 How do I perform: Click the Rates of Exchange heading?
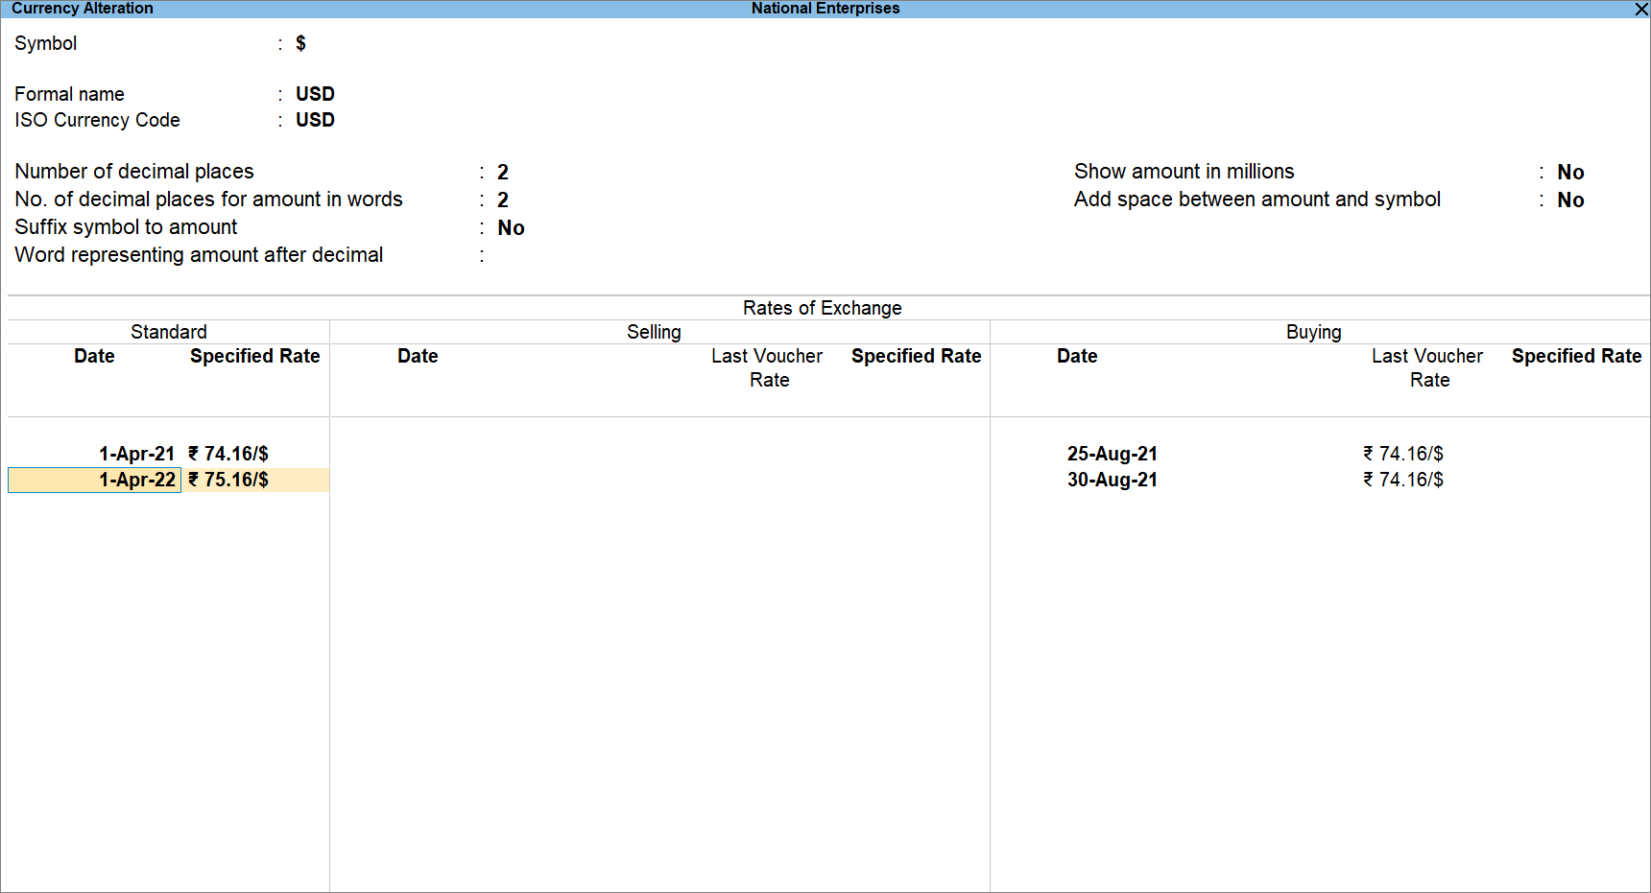[823, 308]
